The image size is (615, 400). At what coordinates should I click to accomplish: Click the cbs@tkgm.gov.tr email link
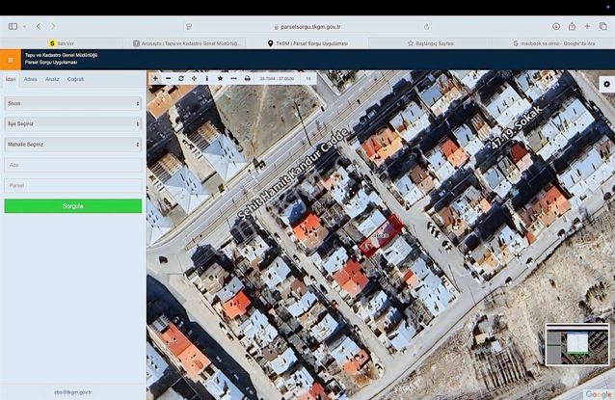72,392
